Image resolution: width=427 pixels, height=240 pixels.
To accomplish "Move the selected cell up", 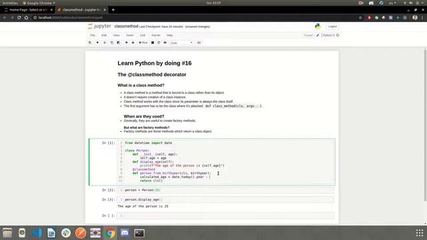I will point(126,43).
